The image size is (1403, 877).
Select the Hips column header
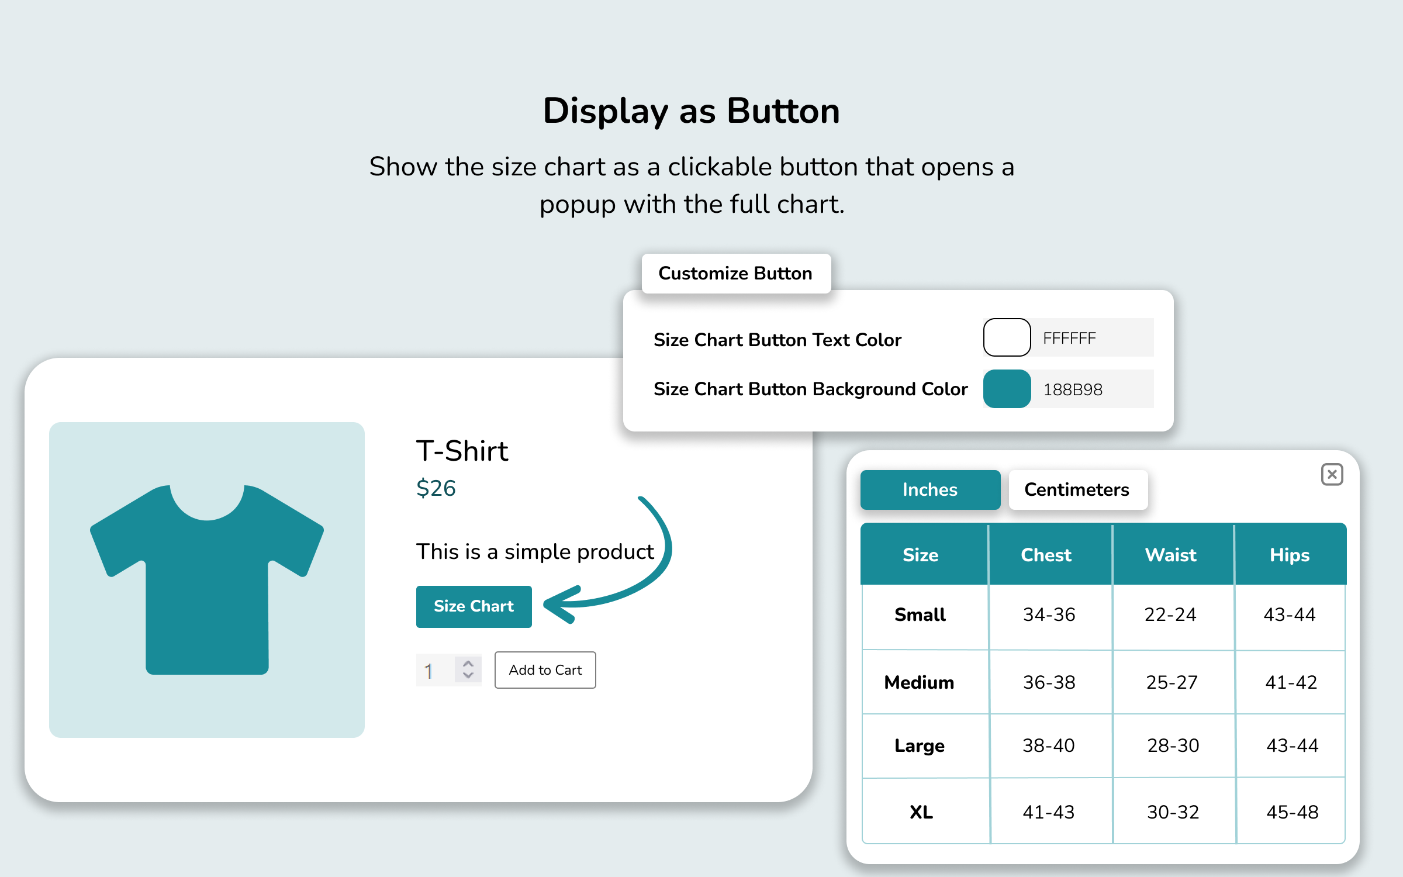pyautogui.click(x=1290, y=554)
